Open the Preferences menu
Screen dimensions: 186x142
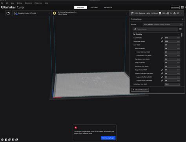(x=38, y=3)
